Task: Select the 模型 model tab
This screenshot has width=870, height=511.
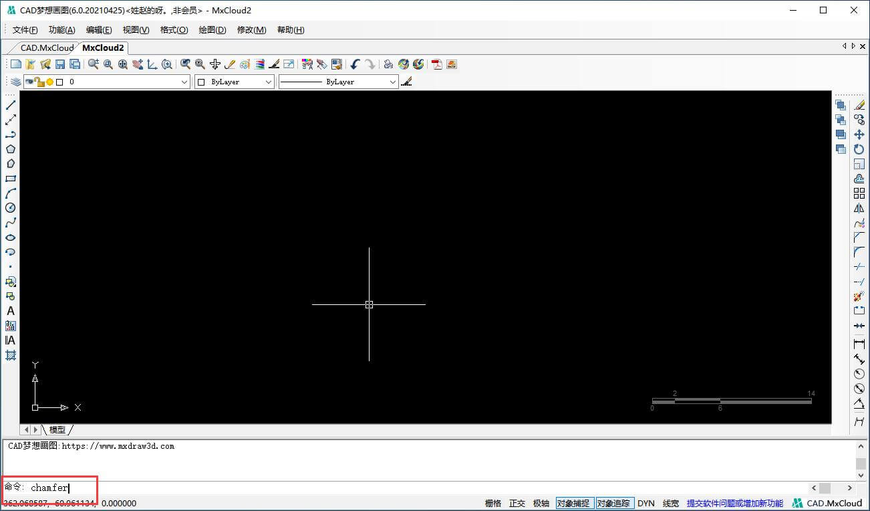Action: (57, 429)
